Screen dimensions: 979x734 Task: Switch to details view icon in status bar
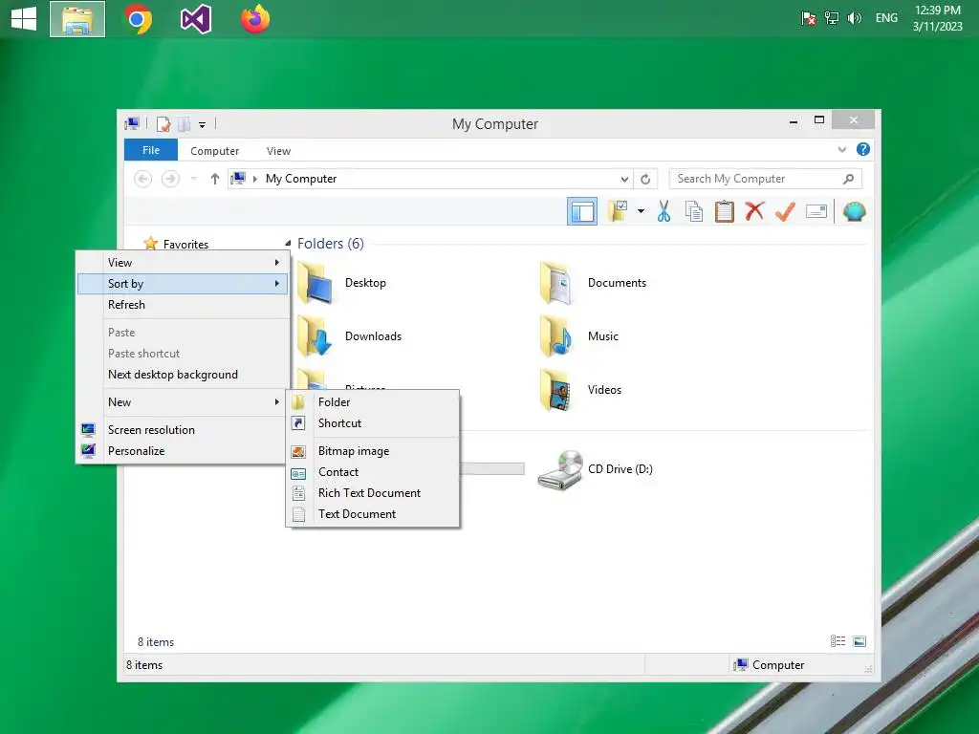pos(838,641)
